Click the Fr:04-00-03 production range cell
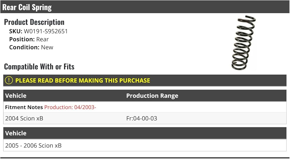This screenshot has height=159, width=290. click(142, 119)
